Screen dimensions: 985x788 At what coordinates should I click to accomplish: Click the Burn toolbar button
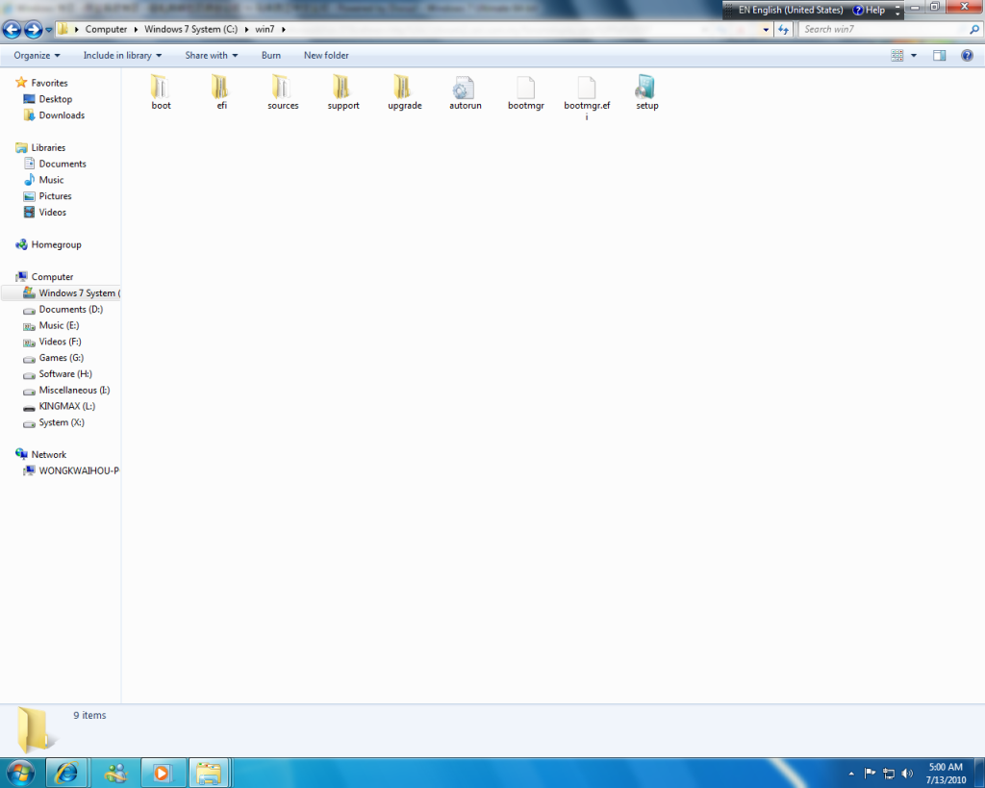point(271,56)
